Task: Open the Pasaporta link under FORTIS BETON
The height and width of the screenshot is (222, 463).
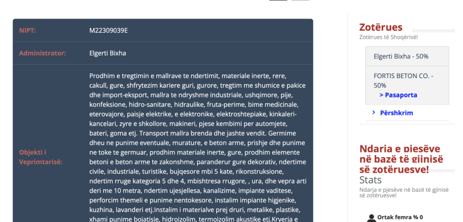Action: pyautogui.click(x=398, y=95)
